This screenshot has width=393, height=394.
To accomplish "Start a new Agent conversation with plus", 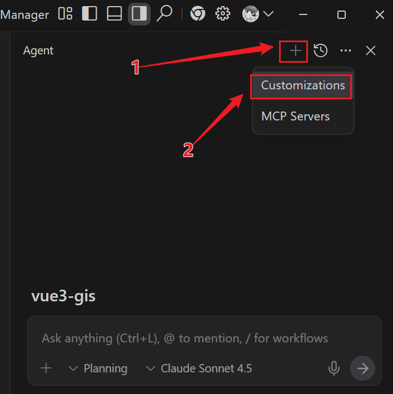I will pos(295,51).
